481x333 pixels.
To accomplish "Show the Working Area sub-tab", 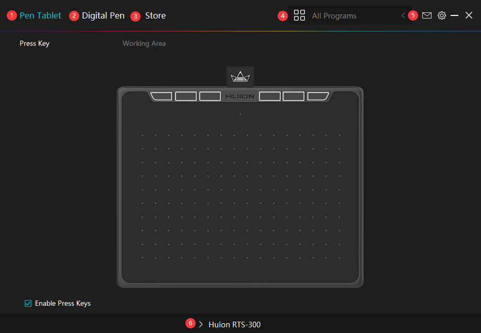I will coord(144,44).
